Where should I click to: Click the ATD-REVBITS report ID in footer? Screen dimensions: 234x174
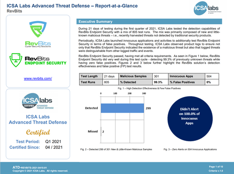29,167
